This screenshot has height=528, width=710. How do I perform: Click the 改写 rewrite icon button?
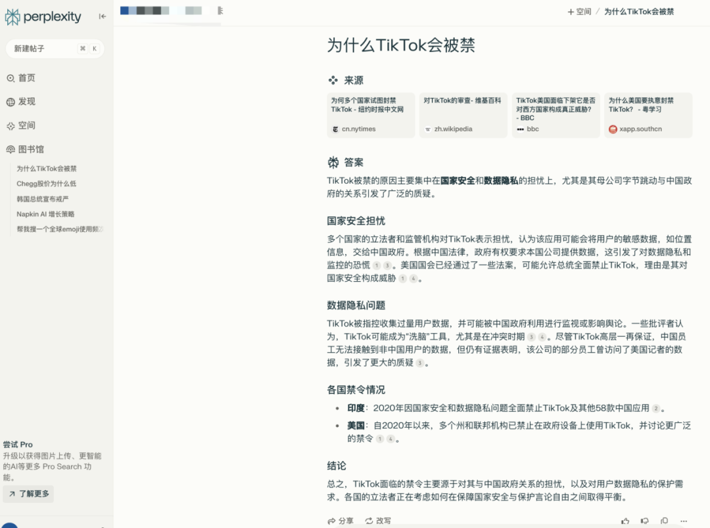coord(378,521)
